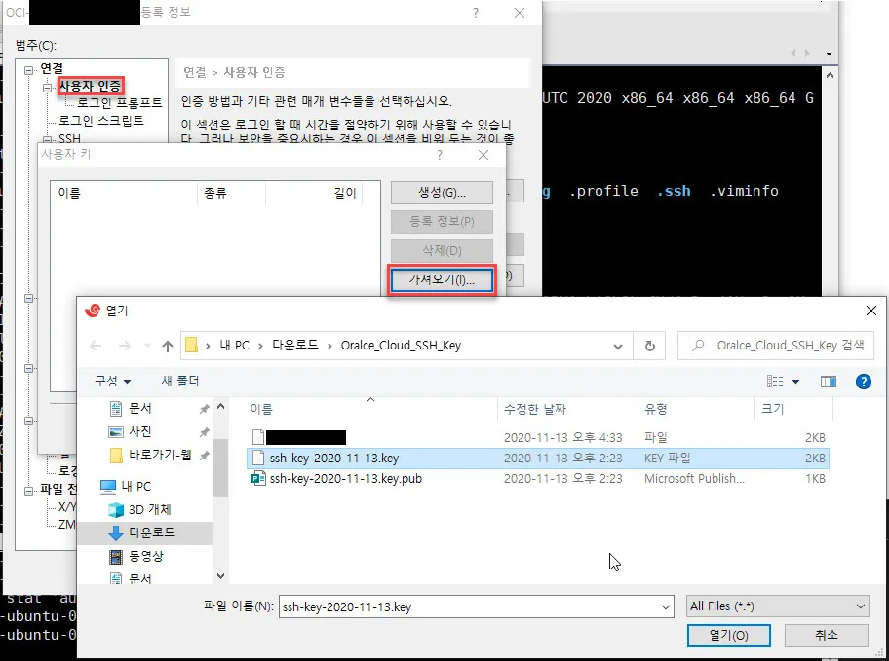Expand the address bar history dropdown
This screenshot has width=889, height=661.
click(618, 346)
